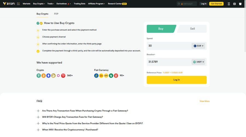Click the green naira fiat icon

111,76
